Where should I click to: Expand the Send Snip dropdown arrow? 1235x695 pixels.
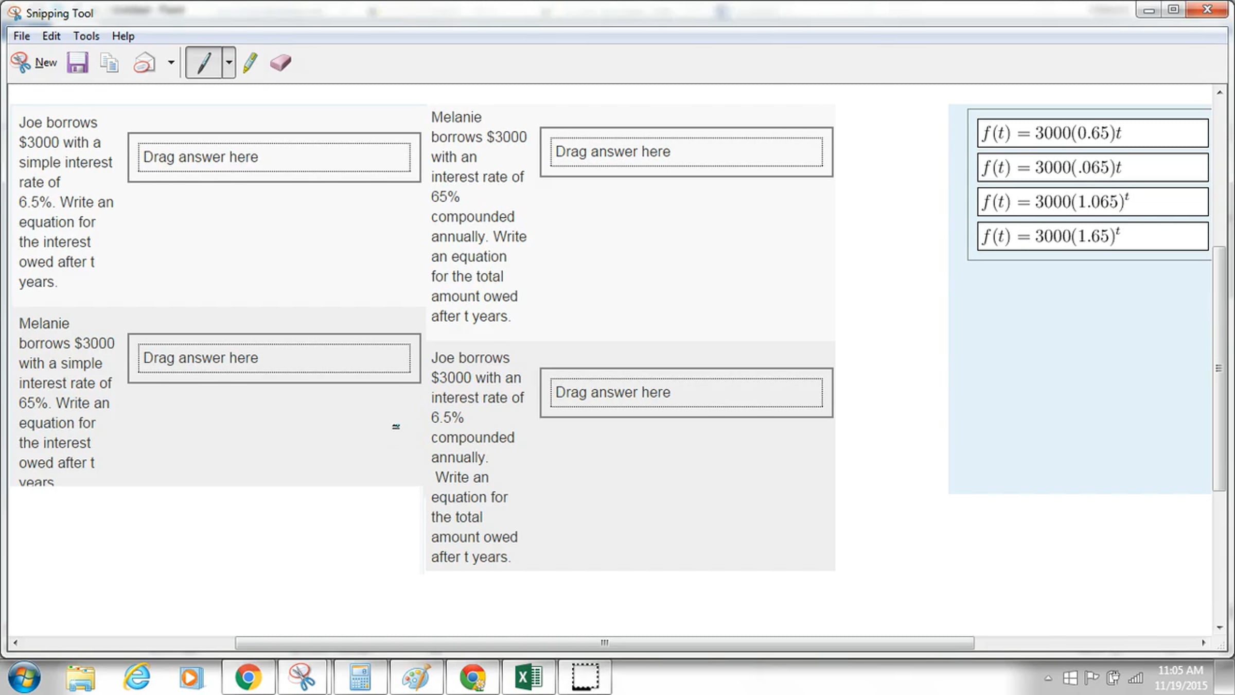(171, 62)
